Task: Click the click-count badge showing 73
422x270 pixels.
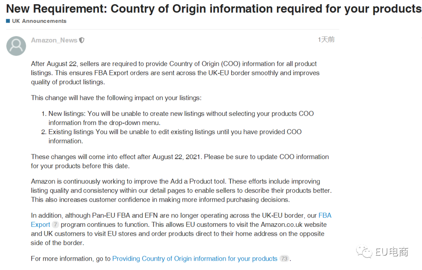Action: 284,259
